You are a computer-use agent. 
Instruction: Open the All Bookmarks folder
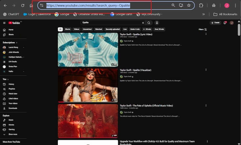[225, 14]
